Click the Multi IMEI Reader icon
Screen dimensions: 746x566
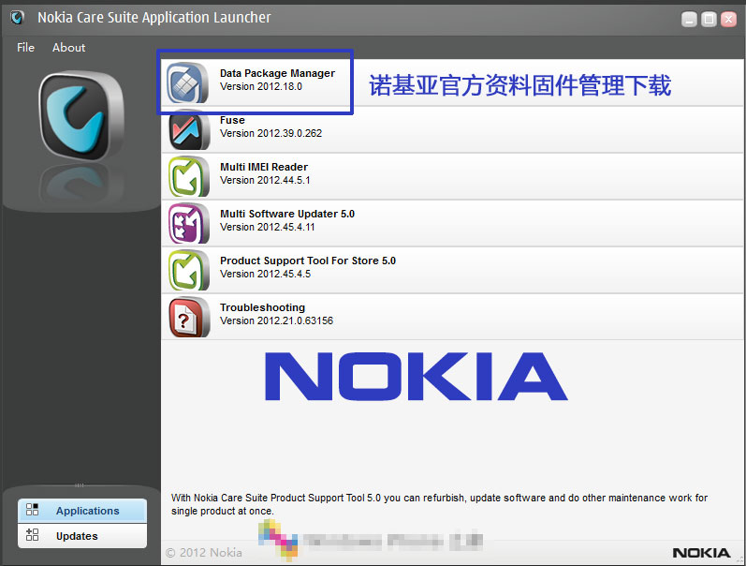tap(189, 177)
